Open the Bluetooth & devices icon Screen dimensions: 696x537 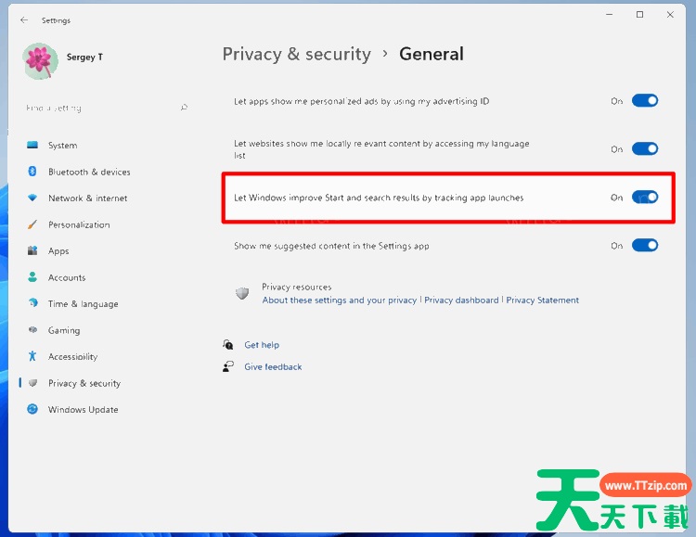click(x=32, y=172)
